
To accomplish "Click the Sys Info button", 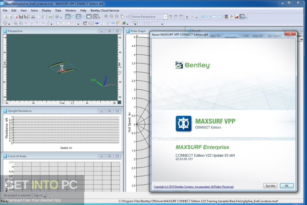I will pyautogui.click(x=270, y=185).
